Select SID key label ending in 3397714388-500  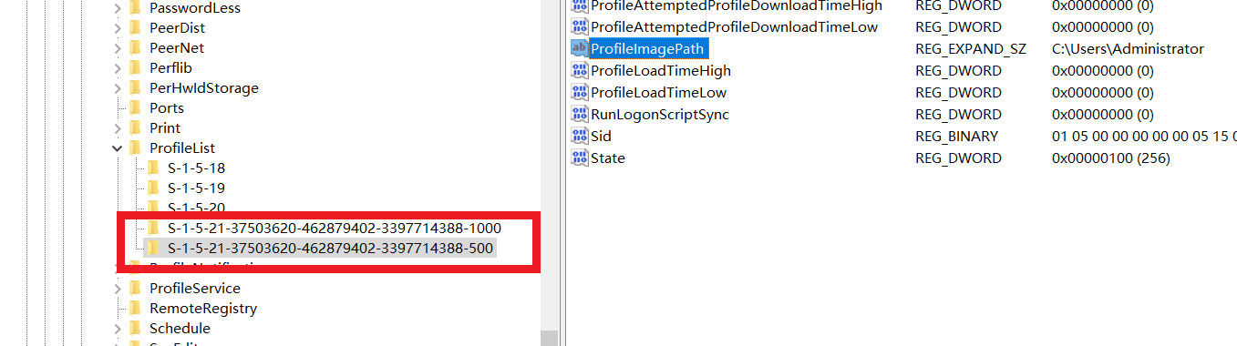(x=331, y=248)
